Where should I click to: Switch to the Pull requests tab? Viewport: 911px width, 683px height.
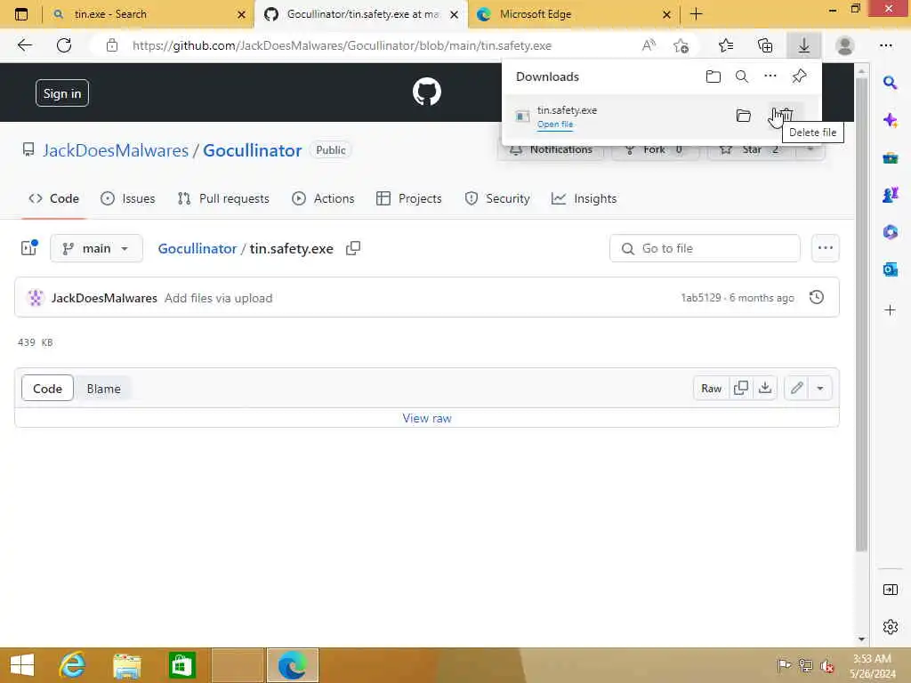pos(223,198)
